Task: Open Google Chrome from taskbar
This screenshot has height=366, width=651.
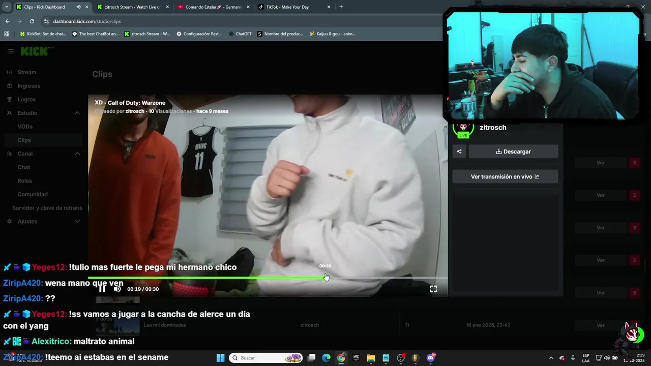Action: pyautogui.click(x=341, y=358)
